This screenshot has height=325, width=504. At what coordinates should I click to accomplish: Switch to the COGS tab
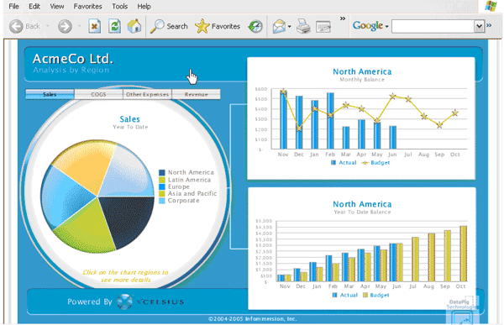[x=98, y=94]
